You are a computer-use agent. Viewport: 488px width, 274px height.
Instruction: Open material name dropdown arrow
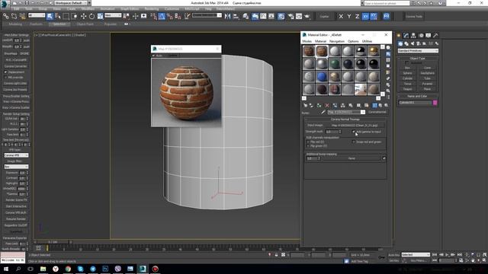(363, 112)
